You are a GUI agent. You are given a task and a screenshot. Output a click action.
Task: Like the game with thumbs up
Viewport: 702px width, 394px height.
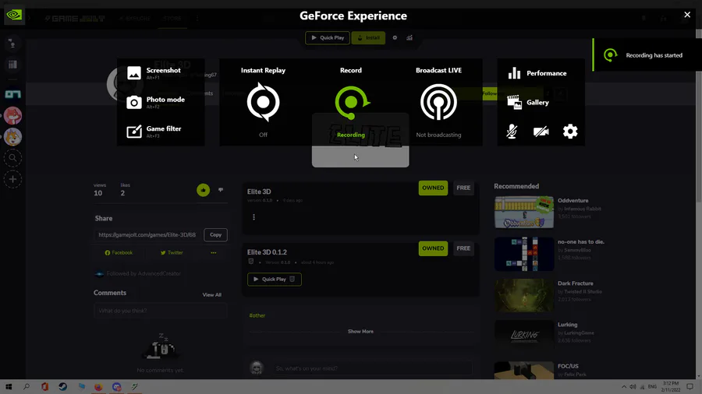click(204, 190)
